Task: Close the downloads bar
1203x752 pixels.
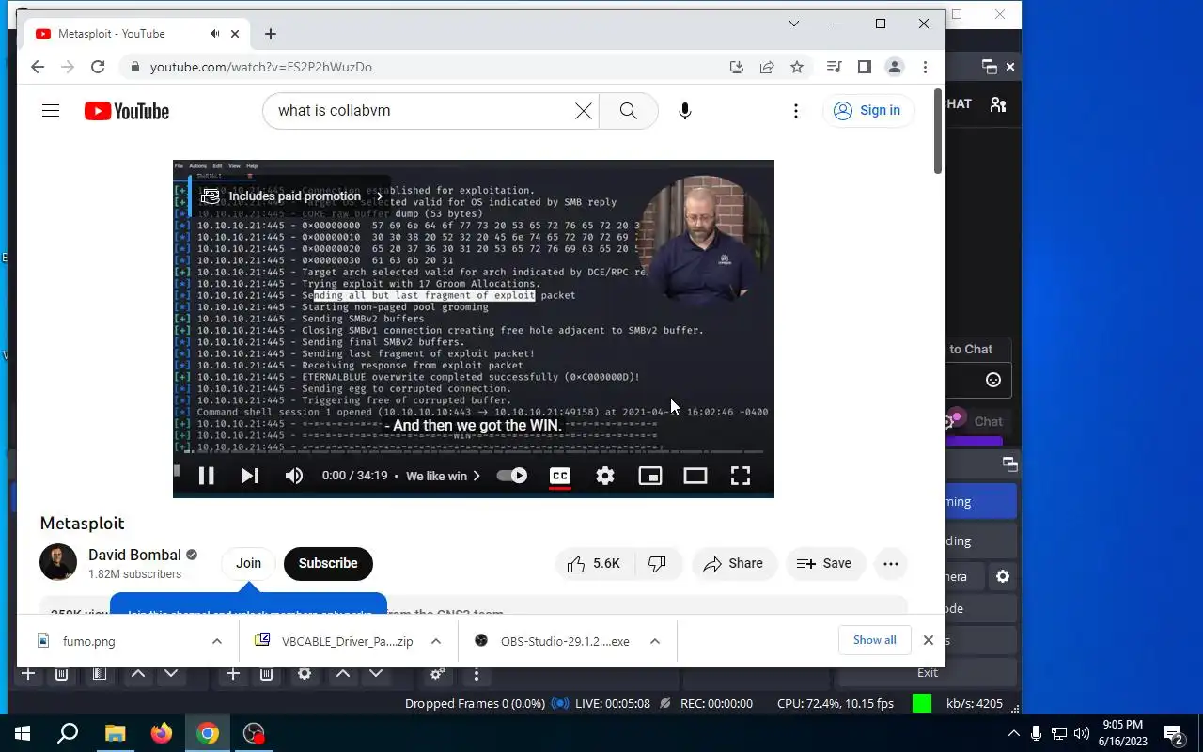Action: (929, 640)
